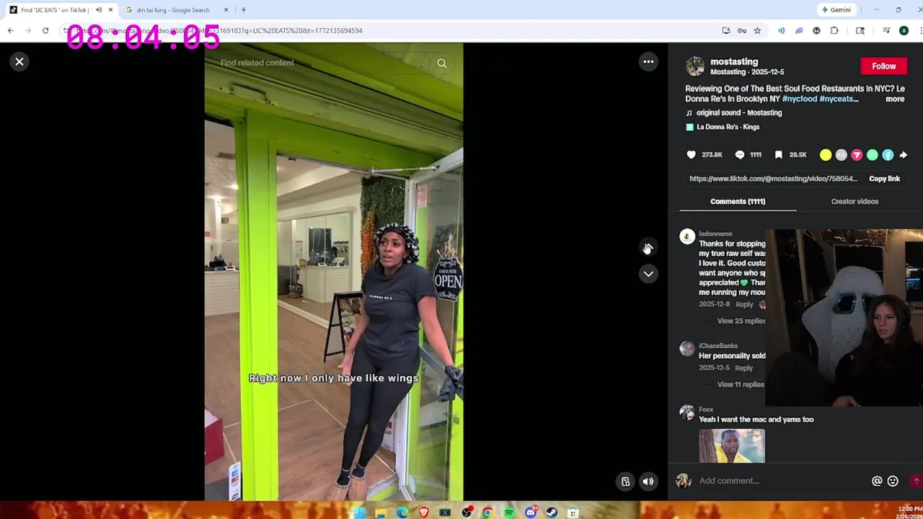Click the yellow repost share icon

tap(826, 155)
